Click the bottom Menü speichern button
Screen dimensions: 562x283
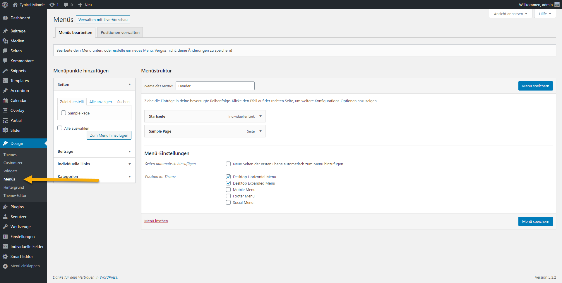(535, 221)
